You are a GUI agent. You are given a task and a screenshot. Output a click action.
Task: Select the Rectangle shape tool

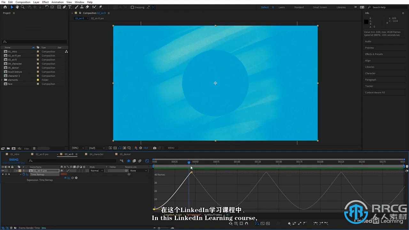59,7
